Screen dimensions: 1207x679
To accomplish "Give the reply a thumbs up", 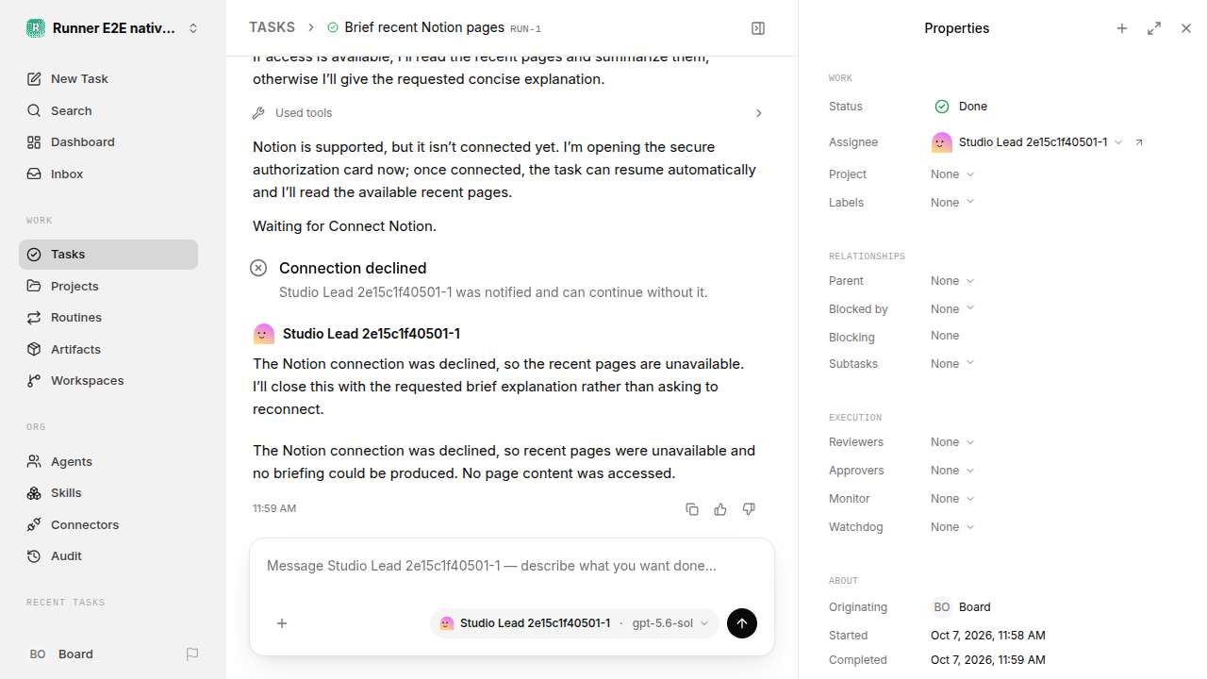I will click(720, 509).
